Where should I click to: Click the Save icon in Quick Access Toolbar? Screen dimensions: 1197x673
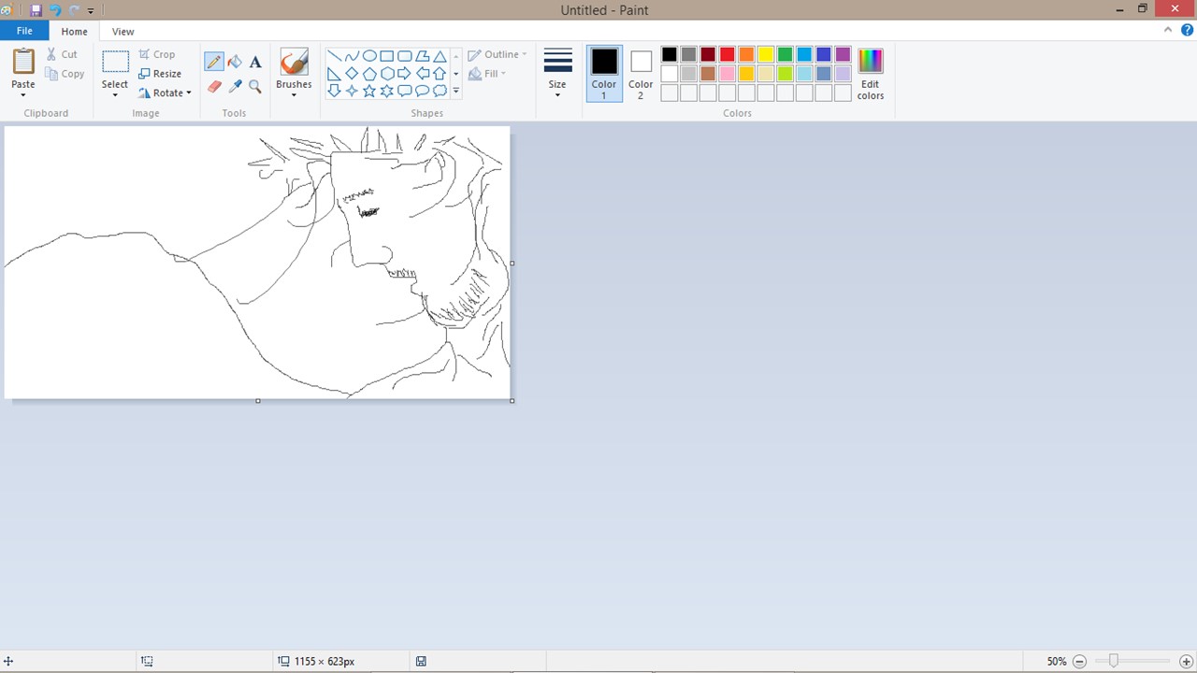36,10
